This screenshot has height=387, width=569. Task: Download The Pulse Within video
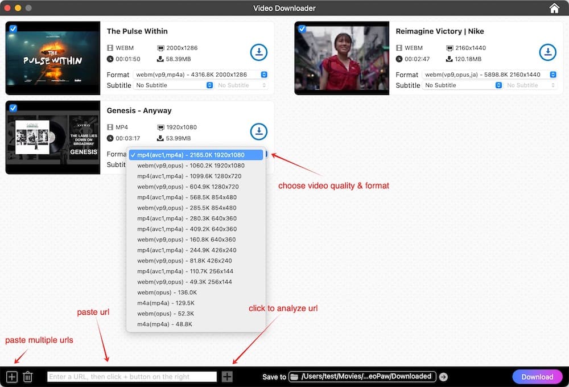coord(259,52)
